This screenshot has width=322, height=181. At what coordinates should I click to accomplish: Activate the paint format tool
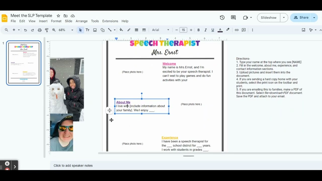pyautogui.click(x=47, y=30)
